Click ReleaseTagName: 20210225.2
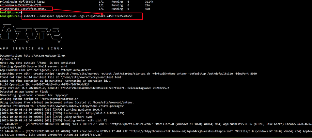The height and width of the screenshot is (138, 312). point(148,88)
